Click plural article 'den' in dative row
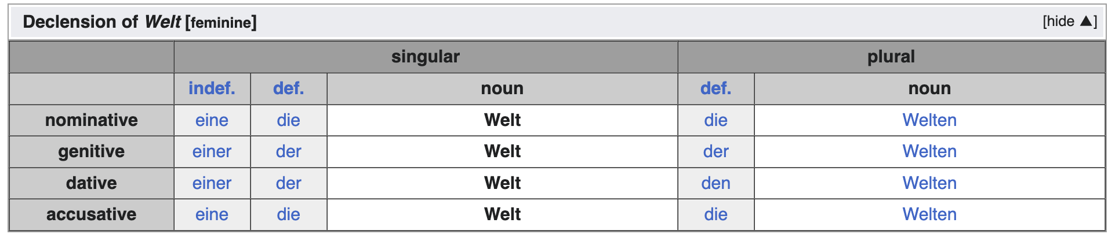 (x=715, y=183)
